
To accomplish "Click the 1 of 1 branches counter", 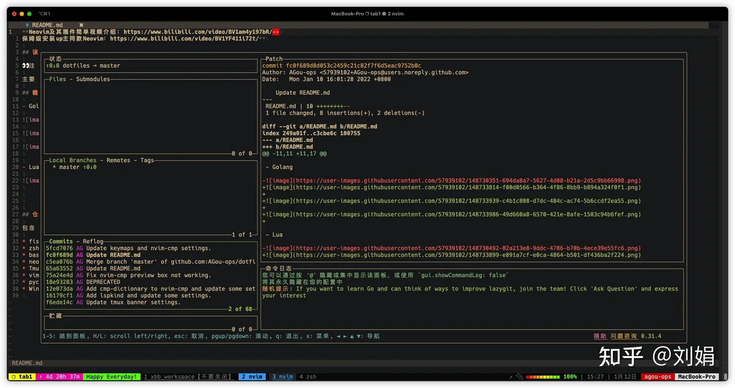I will [242, 235].
